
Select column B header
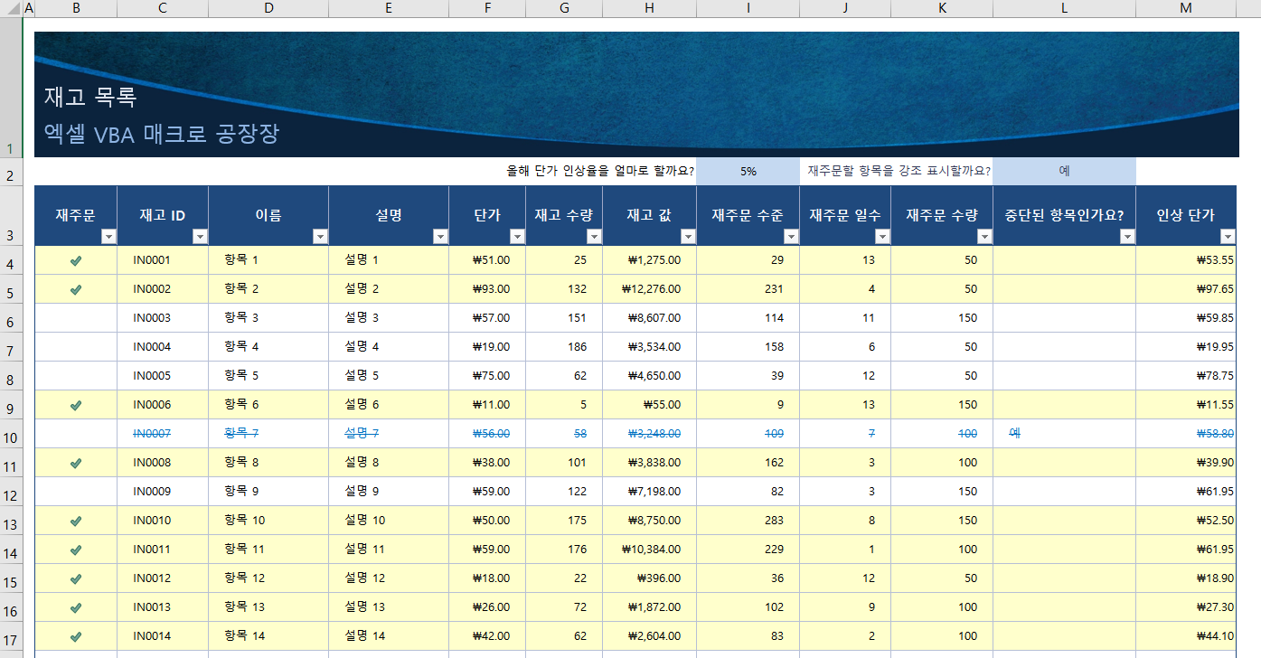pos(76,8)
